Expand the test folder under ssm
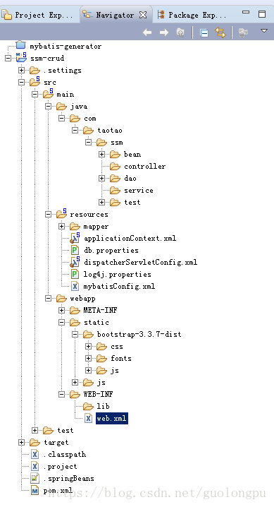 pos(101,202)
